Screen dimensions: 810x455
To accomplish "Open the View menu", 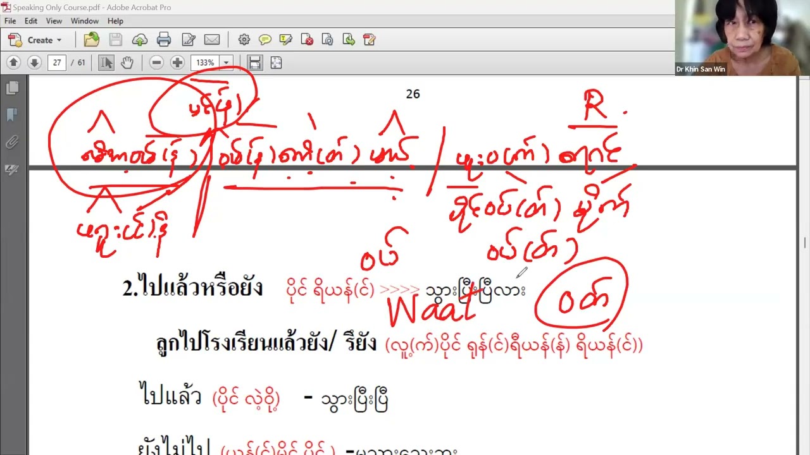I will click(54, 21).
